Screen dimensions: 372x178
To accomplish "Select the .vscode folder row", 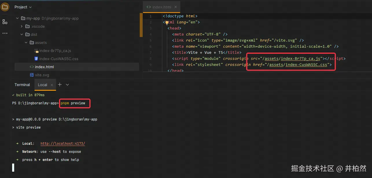I will pyautogui.click(x=77, y=26).
